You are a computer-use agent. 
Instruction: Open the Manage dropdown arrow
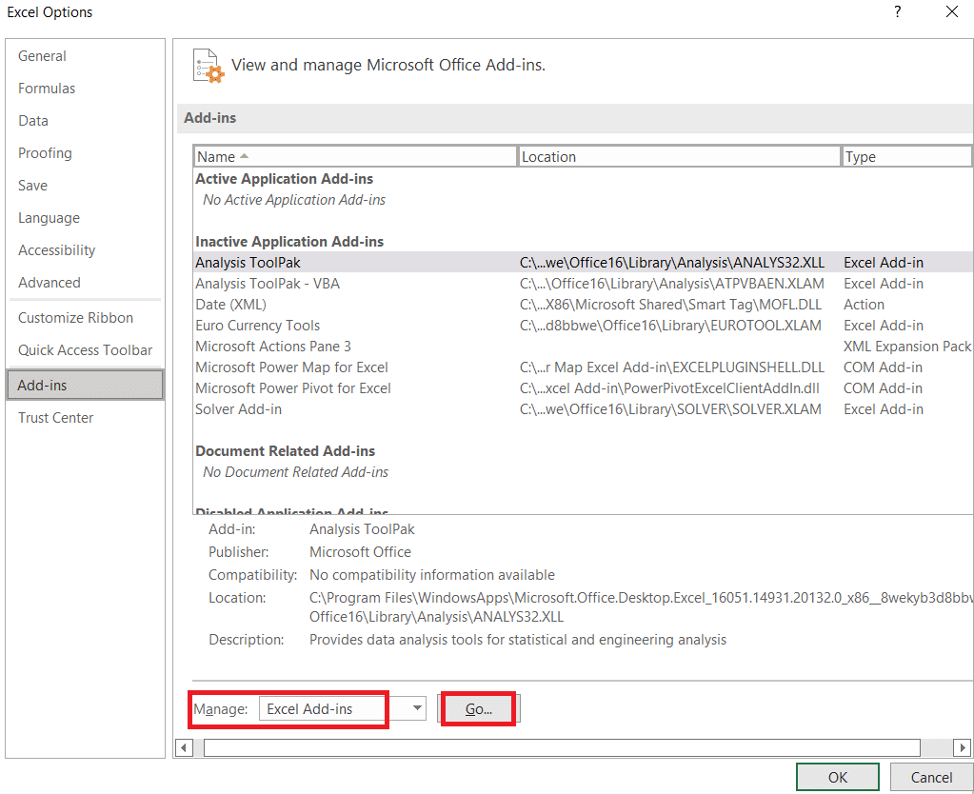(416, 708)
